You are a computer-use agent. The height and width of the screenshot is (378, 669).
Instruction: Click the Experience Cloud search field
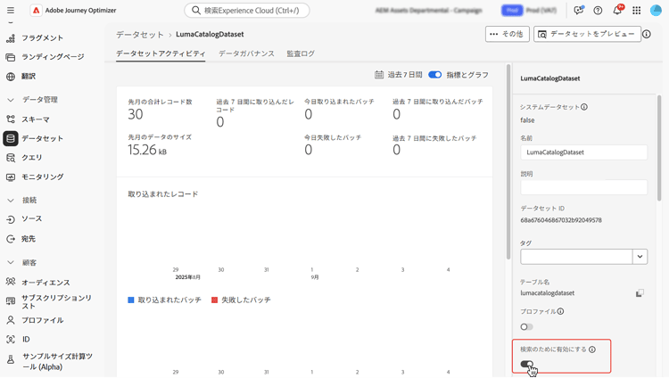coord(247,10)
